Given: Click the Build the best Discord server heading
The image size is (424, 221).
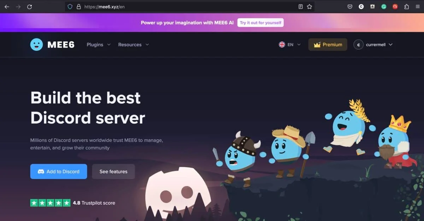Looking at the screenshot, I should click(x=88, y=108).
